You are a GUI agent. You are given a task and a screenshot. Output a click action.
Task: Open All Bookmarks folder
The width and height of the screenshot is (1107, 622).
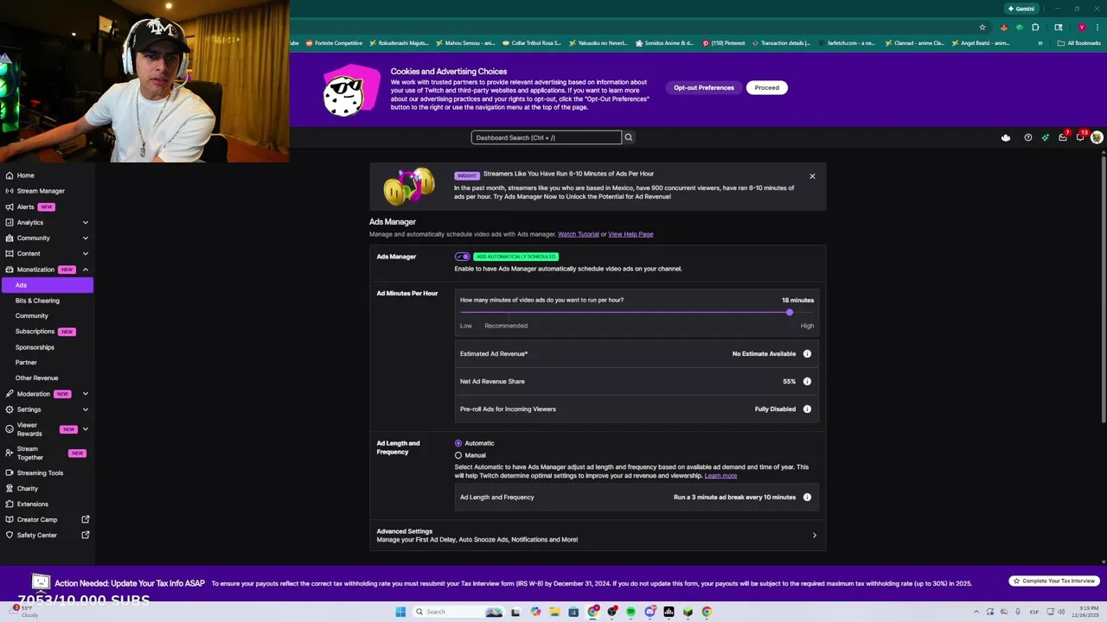[x=1079, y=43]
